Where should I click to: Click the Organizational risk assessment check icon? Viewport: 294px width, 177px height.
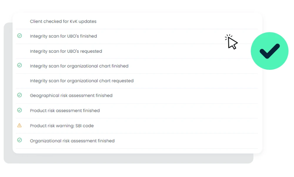coord(19,140)
